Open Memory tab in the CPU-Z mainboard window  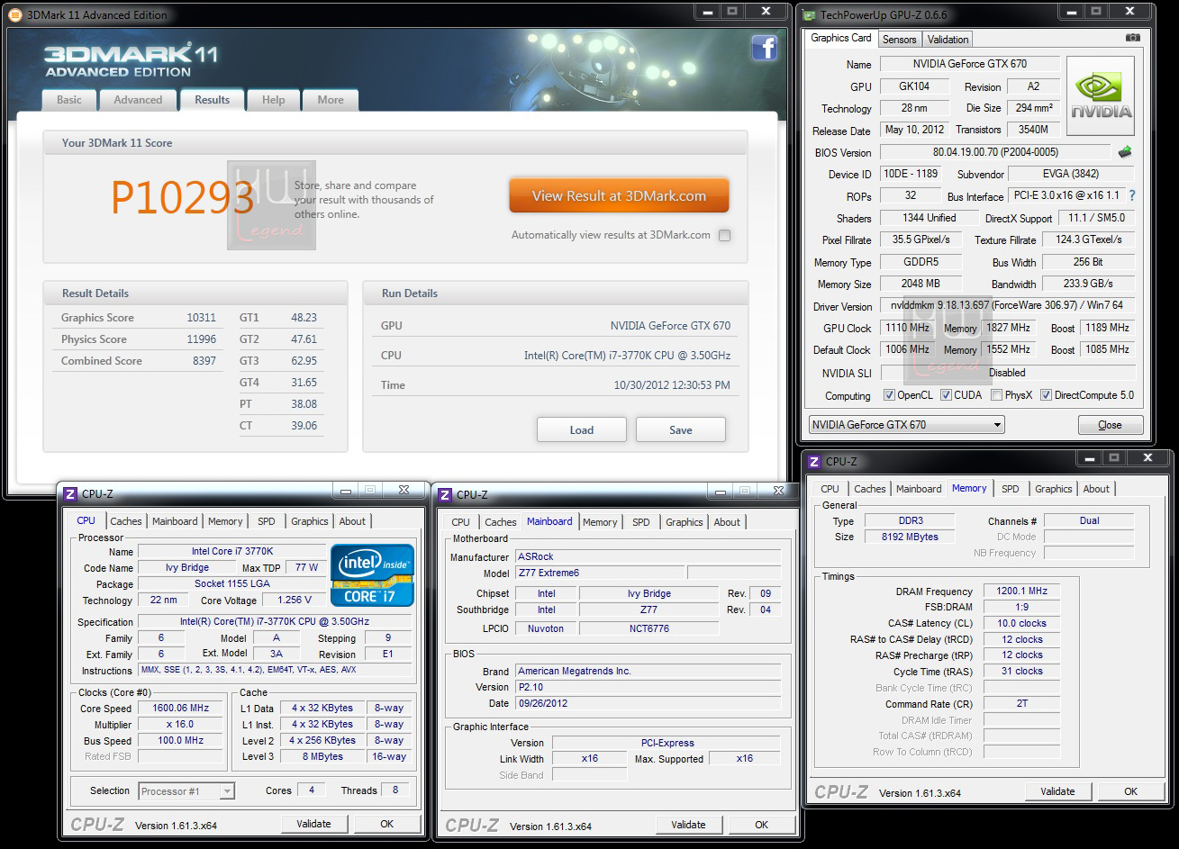pyautogui.click(x=600, y=522)
